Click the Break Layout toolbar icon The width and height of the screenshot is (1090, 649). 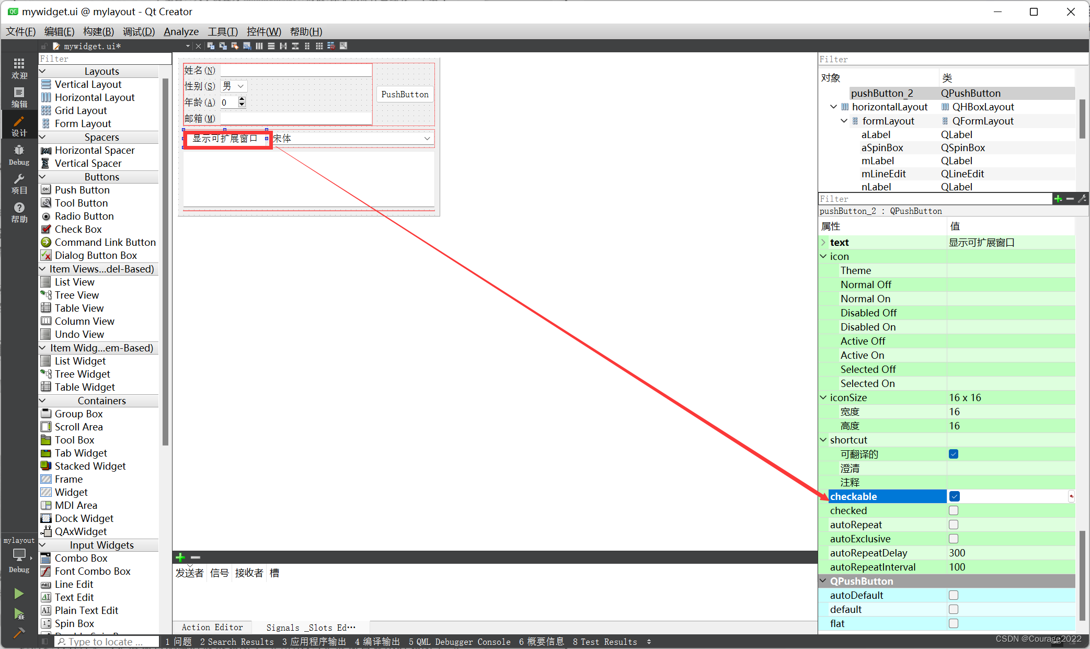[x=331, y=46]
